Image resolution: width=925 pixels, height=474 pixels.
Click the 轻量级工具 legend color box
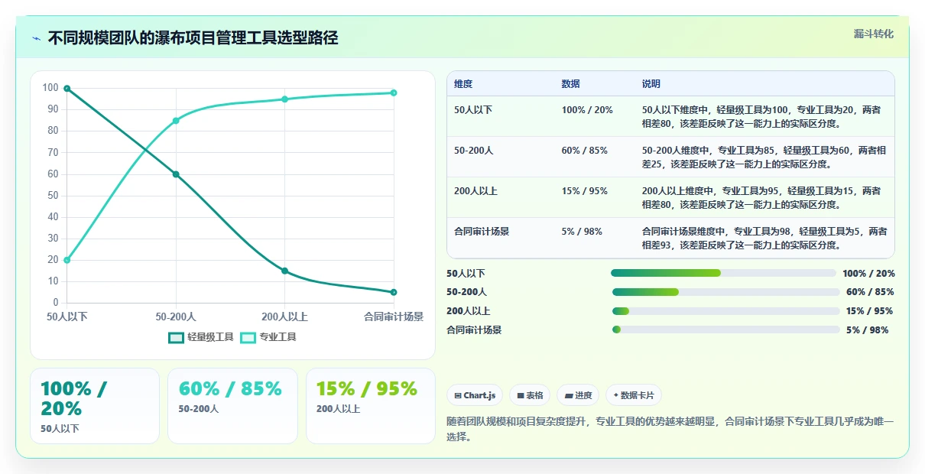click(x=177, y=337)
